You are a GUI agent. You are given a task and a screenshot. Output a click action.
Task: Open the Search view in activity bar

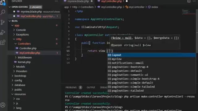point(3,12)
